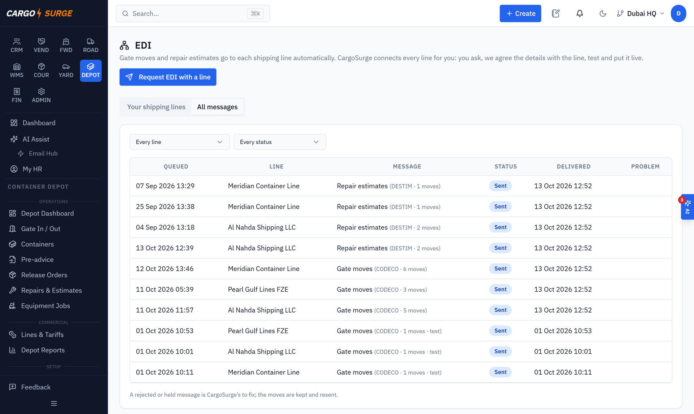Toggle dark mode moon icon

[x=603, y=13]
